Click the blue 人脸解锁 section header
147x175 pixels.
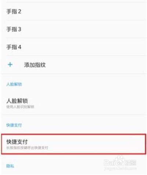14,84
